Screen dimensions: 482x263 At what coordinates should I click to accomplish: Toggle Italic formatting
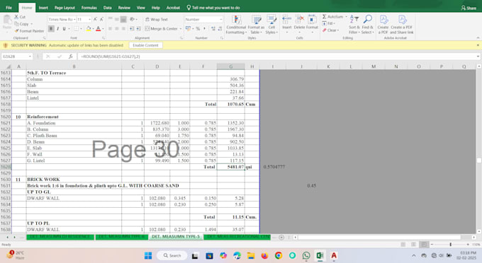tap(57, 29)
